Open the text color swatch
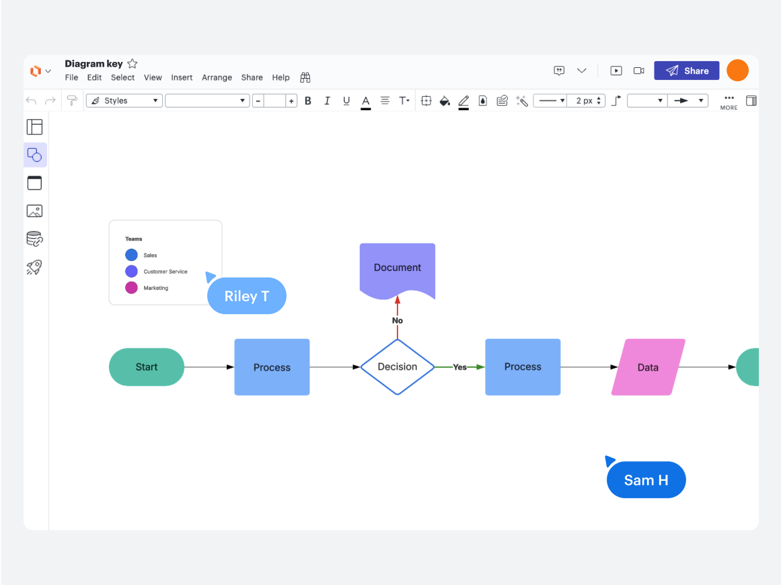 pos(365,101)
